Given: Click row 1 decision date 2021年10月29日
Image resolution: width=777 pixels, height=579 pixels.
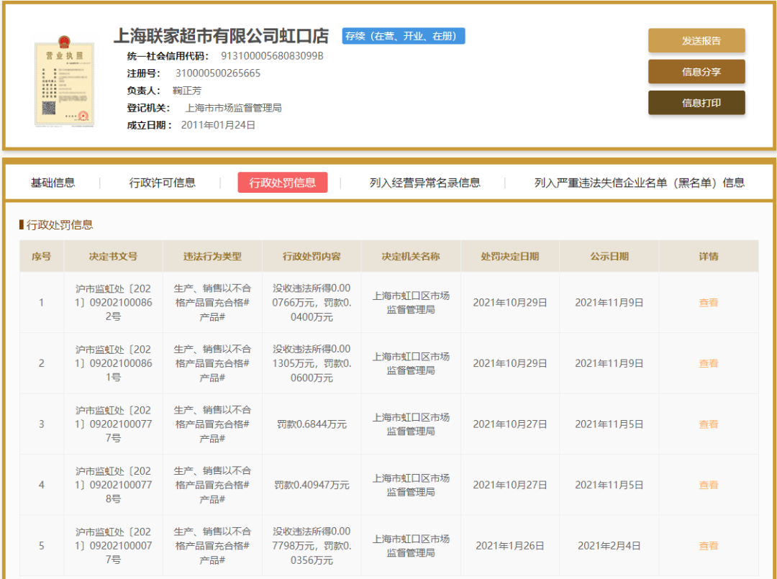Looking at the screenshot, I should tap(510, 303).
